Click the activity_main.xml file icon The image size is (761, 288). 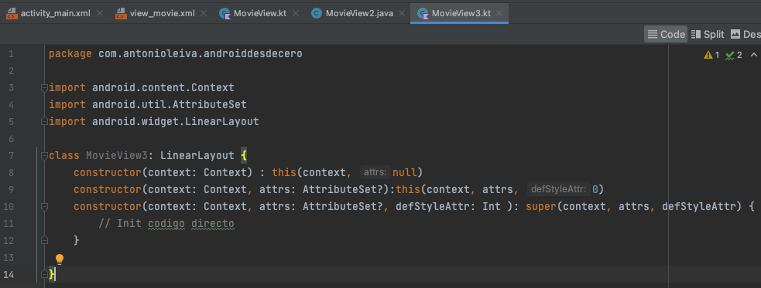coord(11,14)
